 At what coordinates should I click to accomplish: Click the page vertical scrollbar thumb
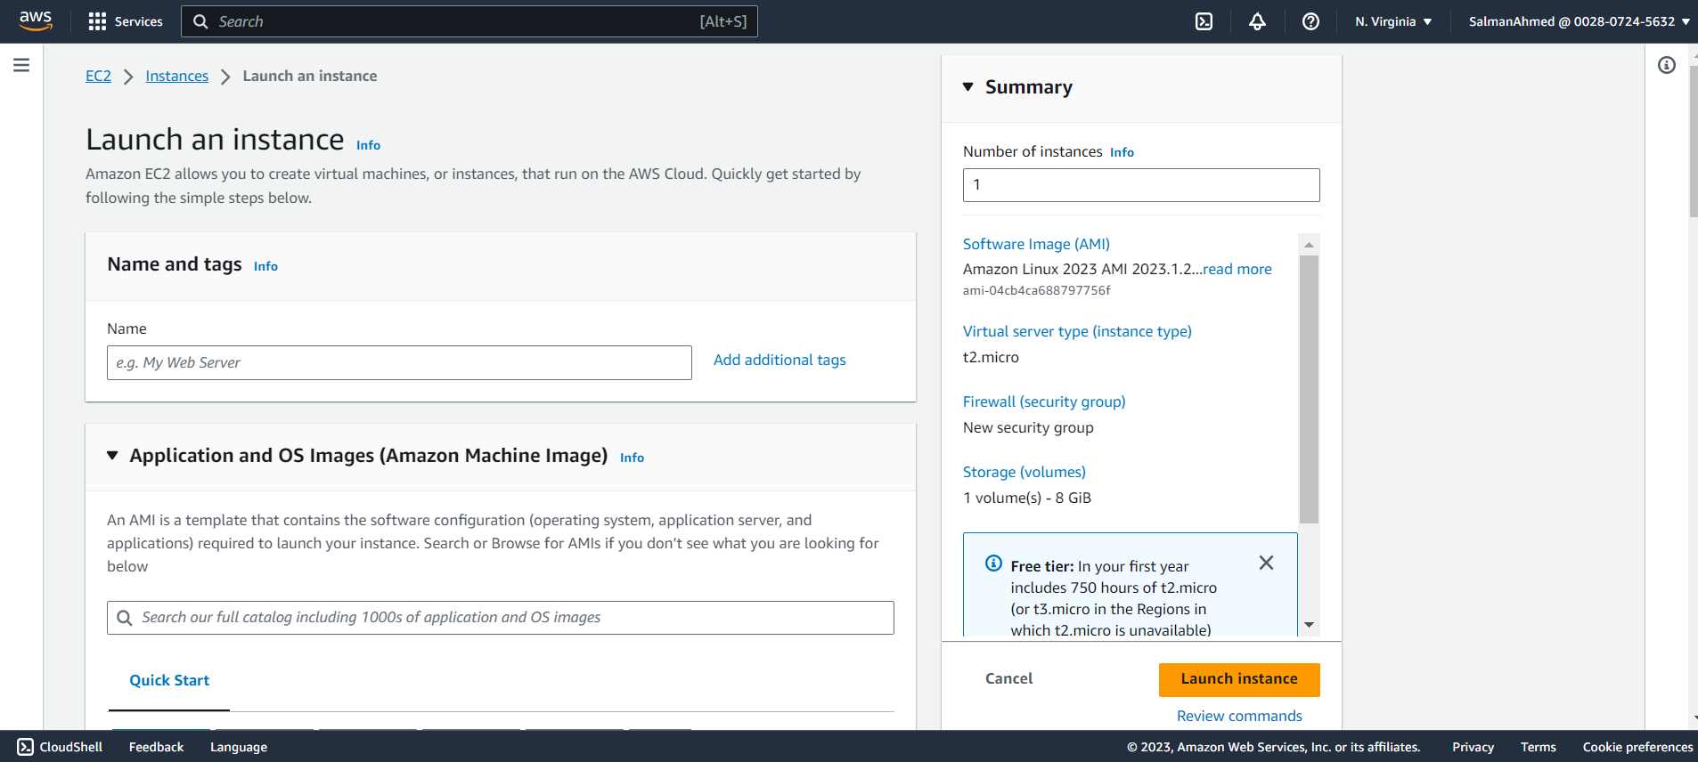point(1693,142)
